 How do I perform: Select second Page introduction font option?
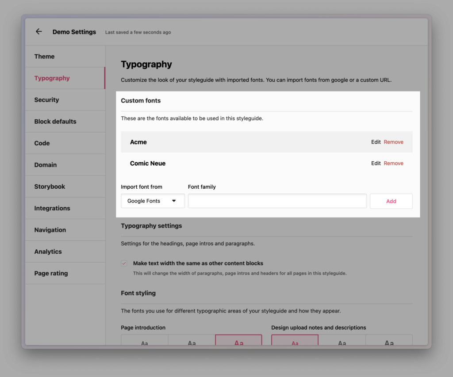(192, 340)
